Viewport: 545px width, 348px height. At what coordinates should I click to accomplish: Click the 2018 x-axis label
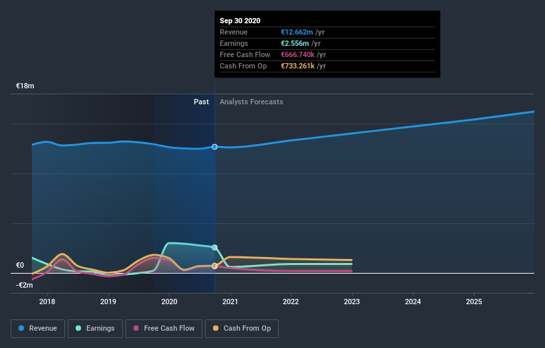[47, 302]
